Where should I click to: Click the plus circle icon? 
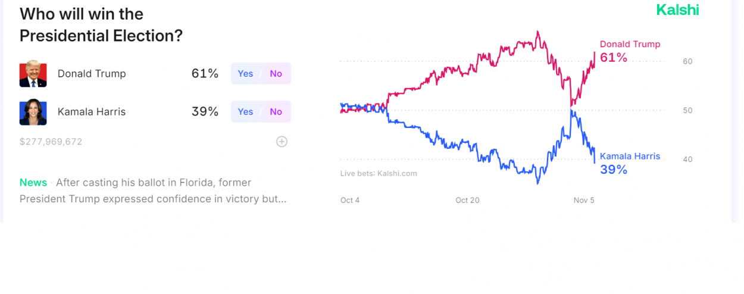[x=282, y=142]
